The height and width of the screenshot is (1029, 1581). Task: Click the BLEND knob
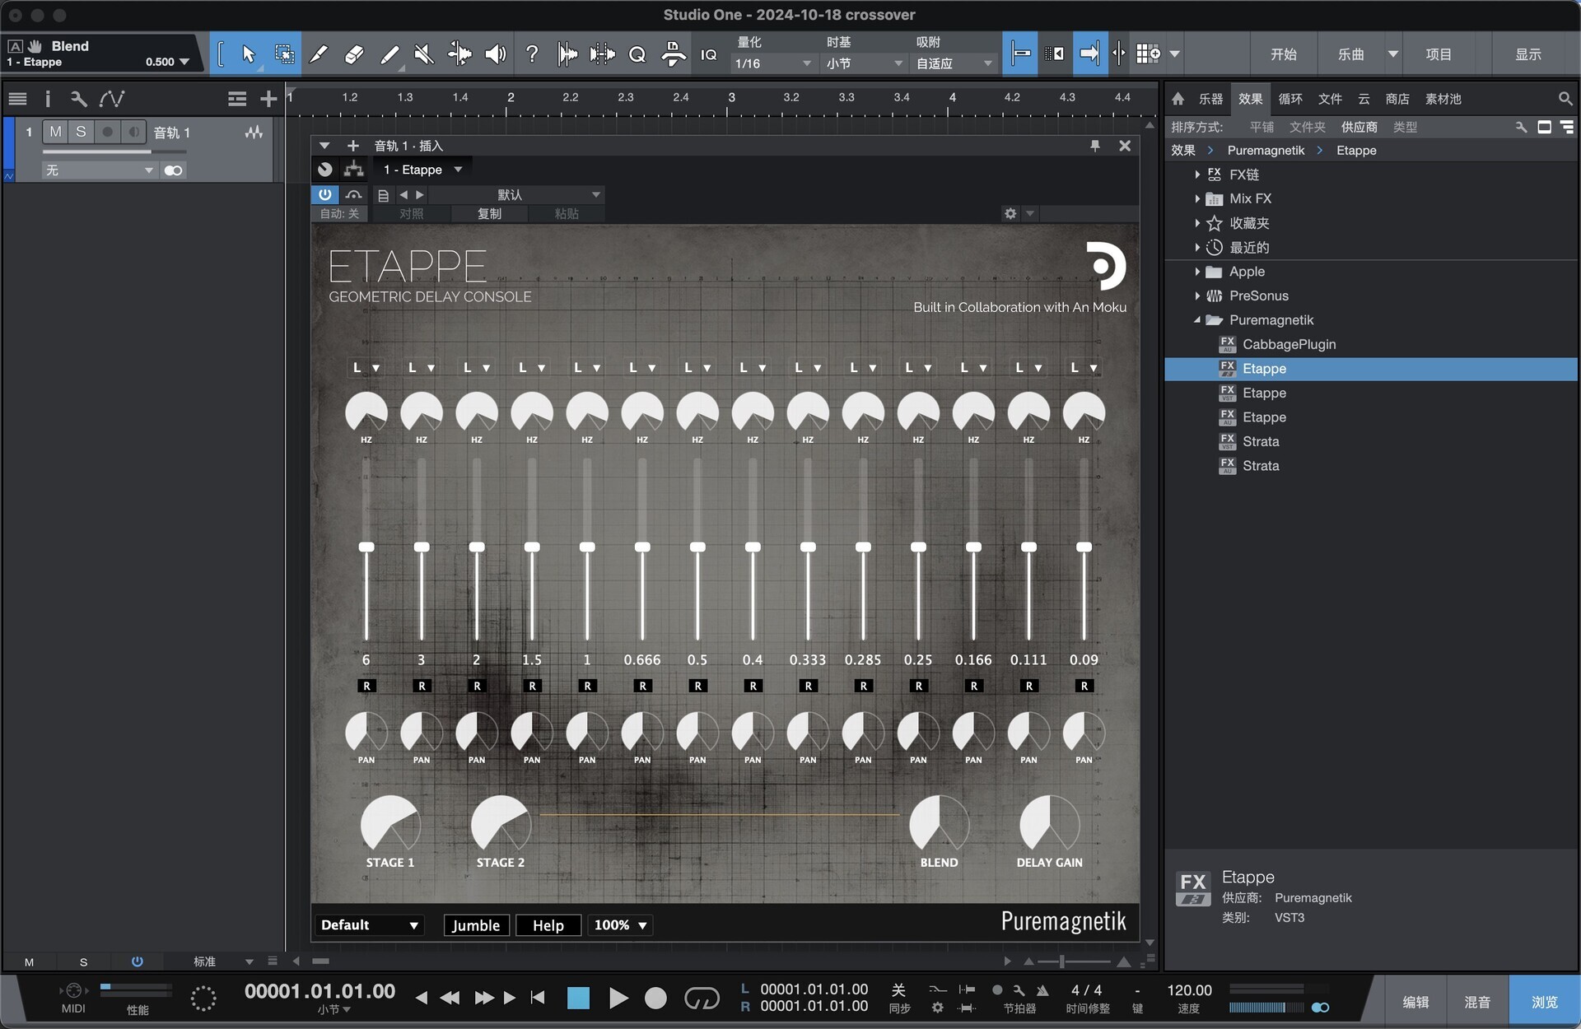click(x=939, y=825)
